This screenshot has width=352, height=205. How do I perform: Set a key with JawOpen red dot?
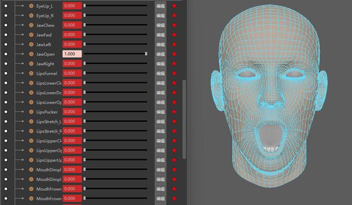tap(174, 54)
